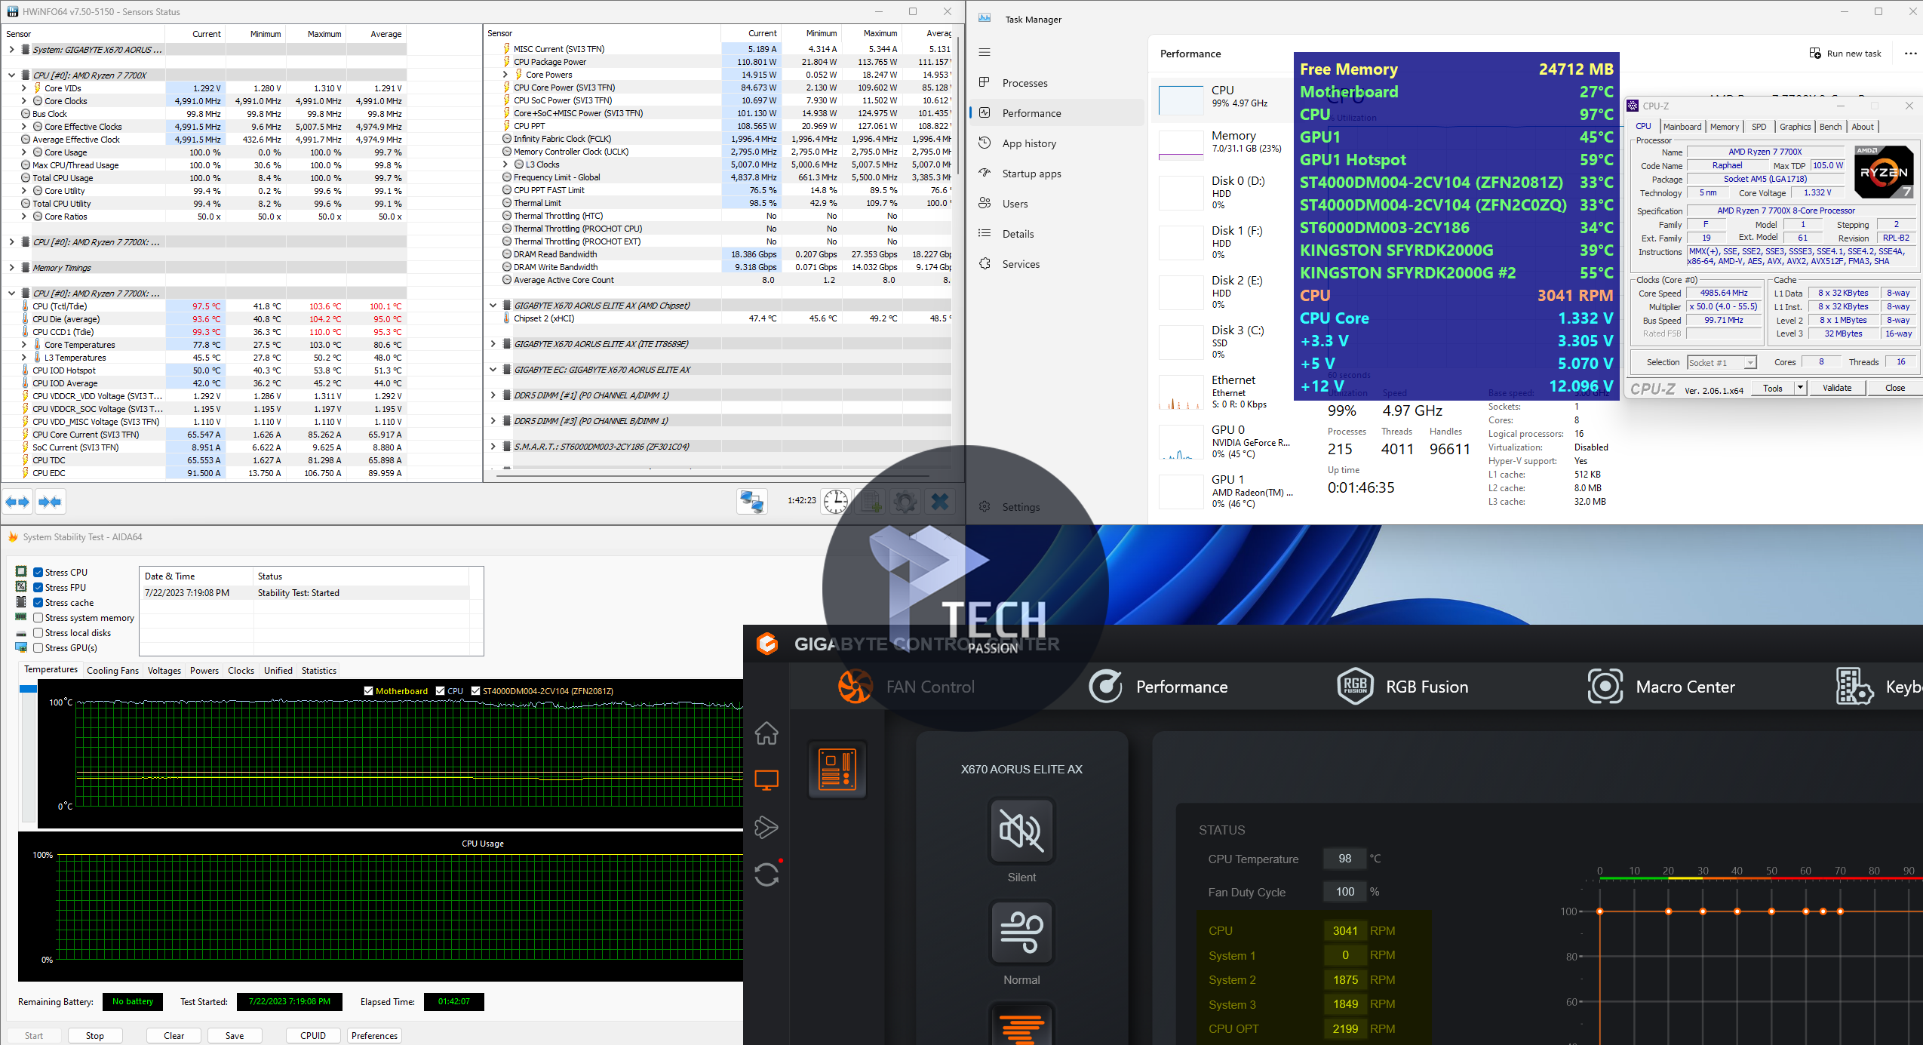Select Normal fan mode icon
The height and width of the screenshot is (1045, 1923).
pyautogui.click(x=1021, y=933)
